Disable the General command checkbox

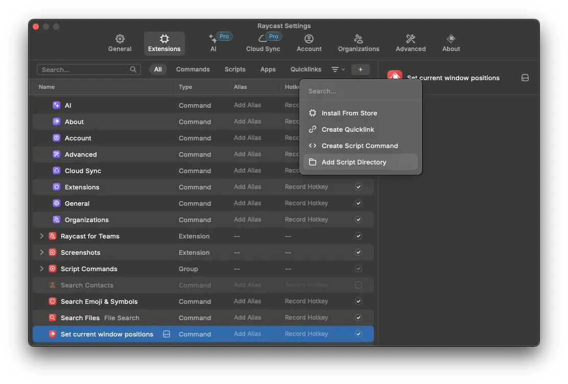coord(358,203)
